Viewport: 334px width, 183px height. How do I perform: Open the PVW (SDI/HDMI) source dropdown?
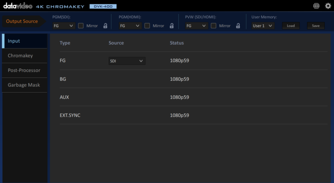197,26
